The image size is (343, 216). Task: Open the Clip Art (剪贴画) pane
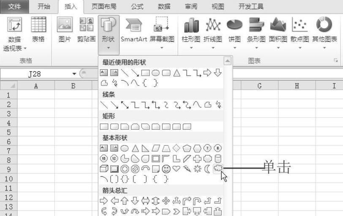point(87,30)
